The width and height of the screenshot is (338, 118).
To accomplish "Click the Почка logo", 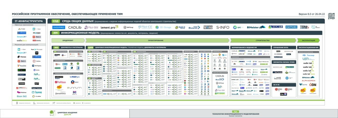I will (x=22, y=57).
